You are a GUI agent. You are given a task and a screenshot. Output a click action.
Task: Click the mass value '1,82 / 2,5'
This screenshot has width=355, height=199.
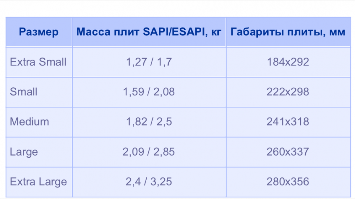[149, 122]
